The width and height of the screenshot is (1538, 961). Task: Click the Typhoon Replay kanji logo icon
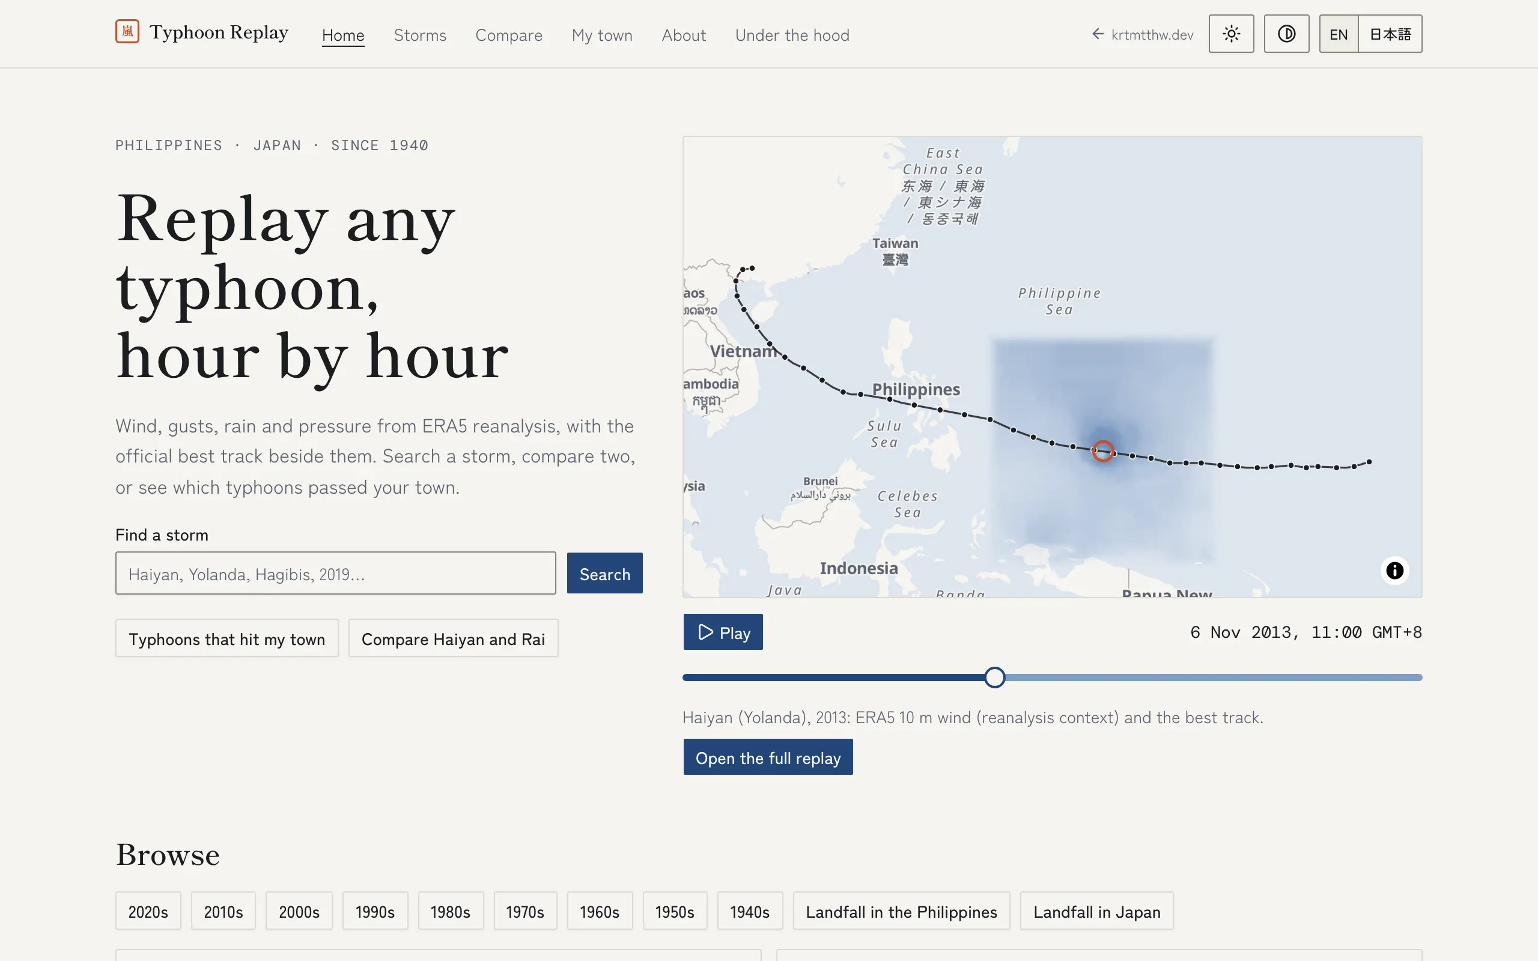click(x=127, y=31)
